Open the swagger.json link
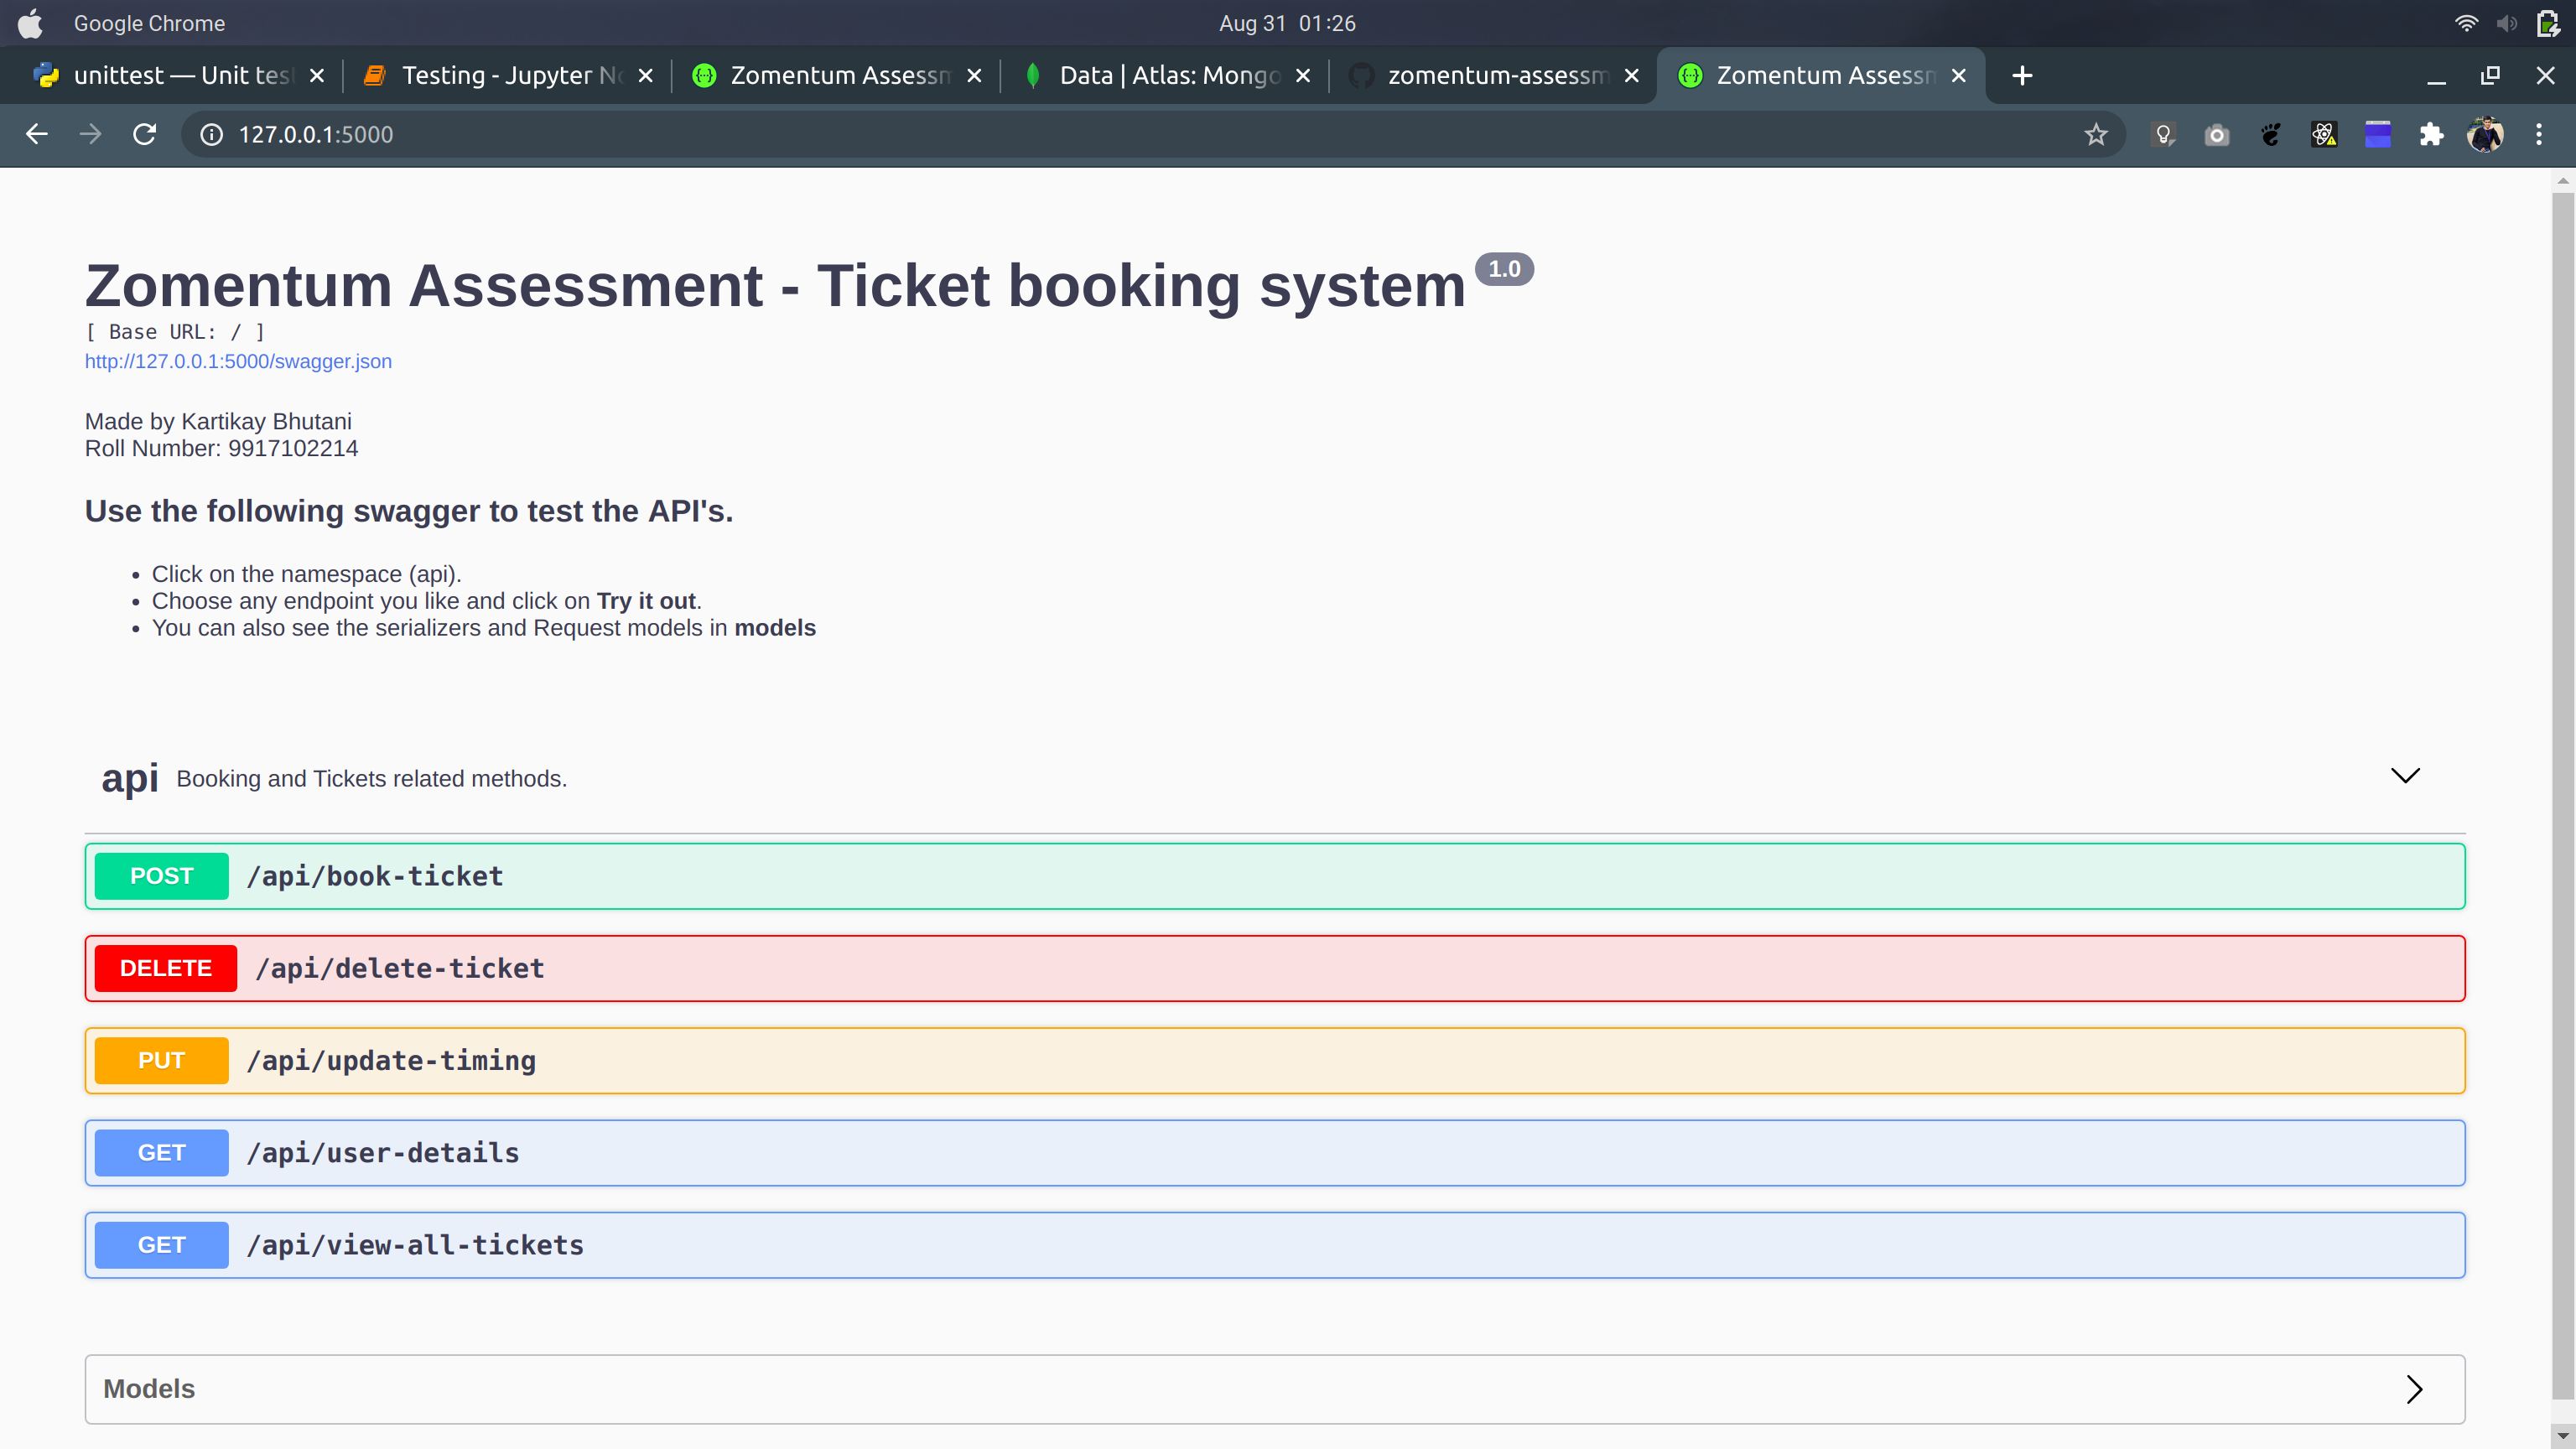Viewport: 2576px width, 1449px height. 238,361
